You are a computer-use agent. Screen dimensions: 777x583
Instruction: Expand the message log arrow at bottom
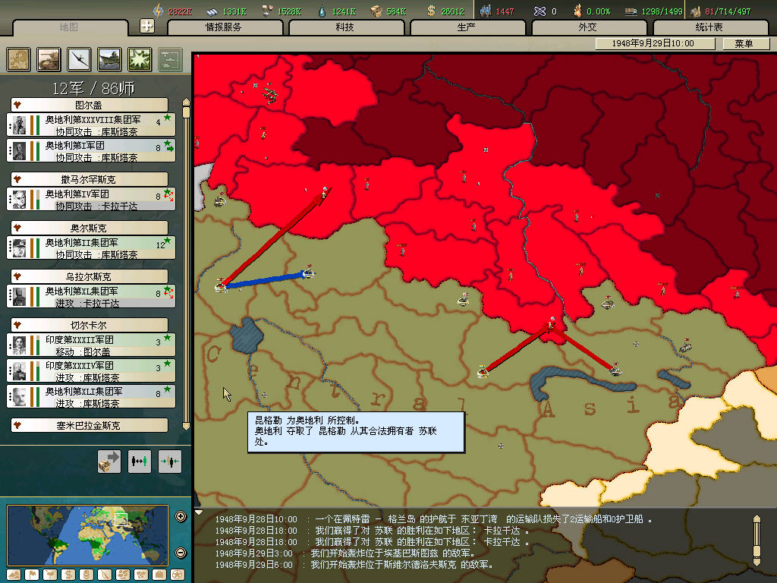(200, 512)
